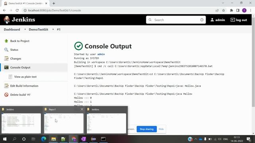Open Back to Project green arrow icon

point(6,41)
